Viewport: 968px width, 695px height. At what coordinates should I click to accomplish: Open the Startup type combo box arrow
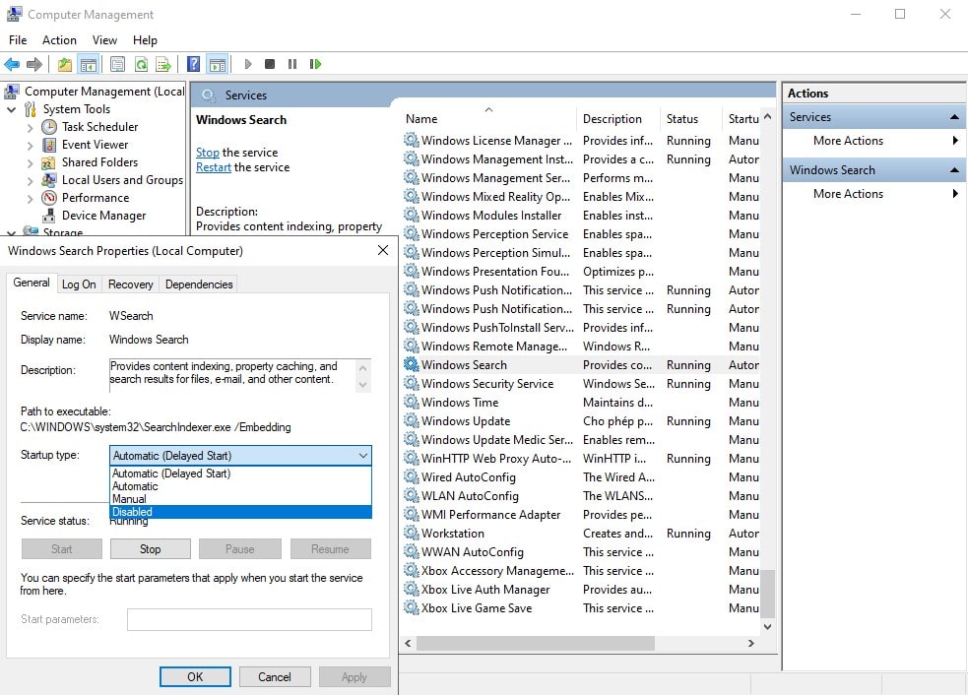coord(363,456)
